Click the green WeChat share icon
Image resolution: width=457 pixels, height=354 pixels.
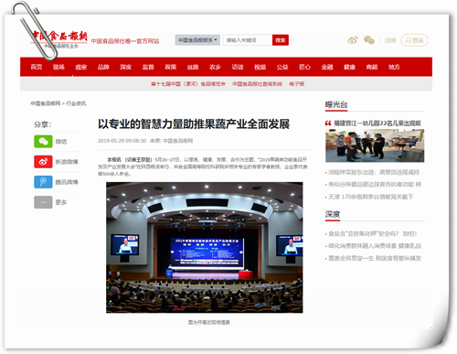pos(43,142)
